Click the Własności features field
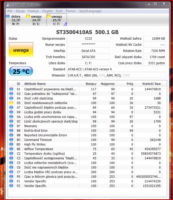 (116, 75)
